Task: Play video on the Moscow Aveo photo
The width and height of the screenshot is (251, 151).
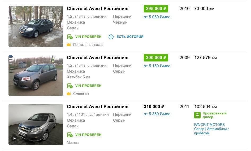Action: [14, 138]
